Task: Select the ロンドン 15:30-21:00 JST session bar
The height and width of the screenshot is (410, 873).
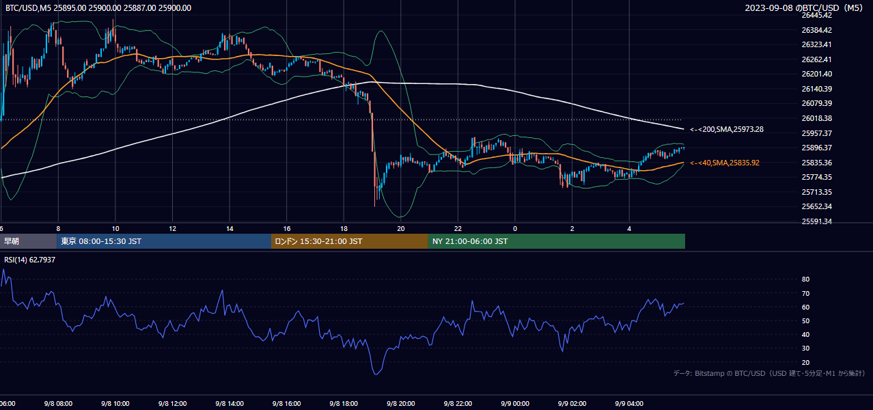Action: (350, 241)
